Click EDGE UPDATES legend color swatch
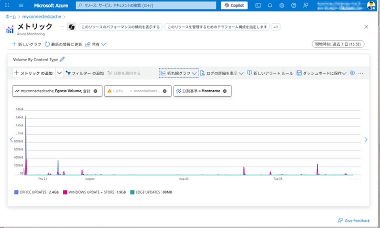Viewport: 380px width, 228px height. click(x=132, y=192)
